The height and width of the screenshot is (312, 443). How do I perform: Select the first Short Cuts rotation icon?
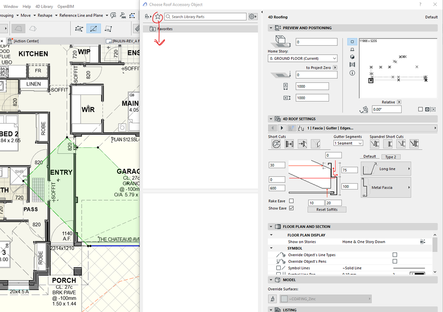pyautogui.click(x=276, y=144)
